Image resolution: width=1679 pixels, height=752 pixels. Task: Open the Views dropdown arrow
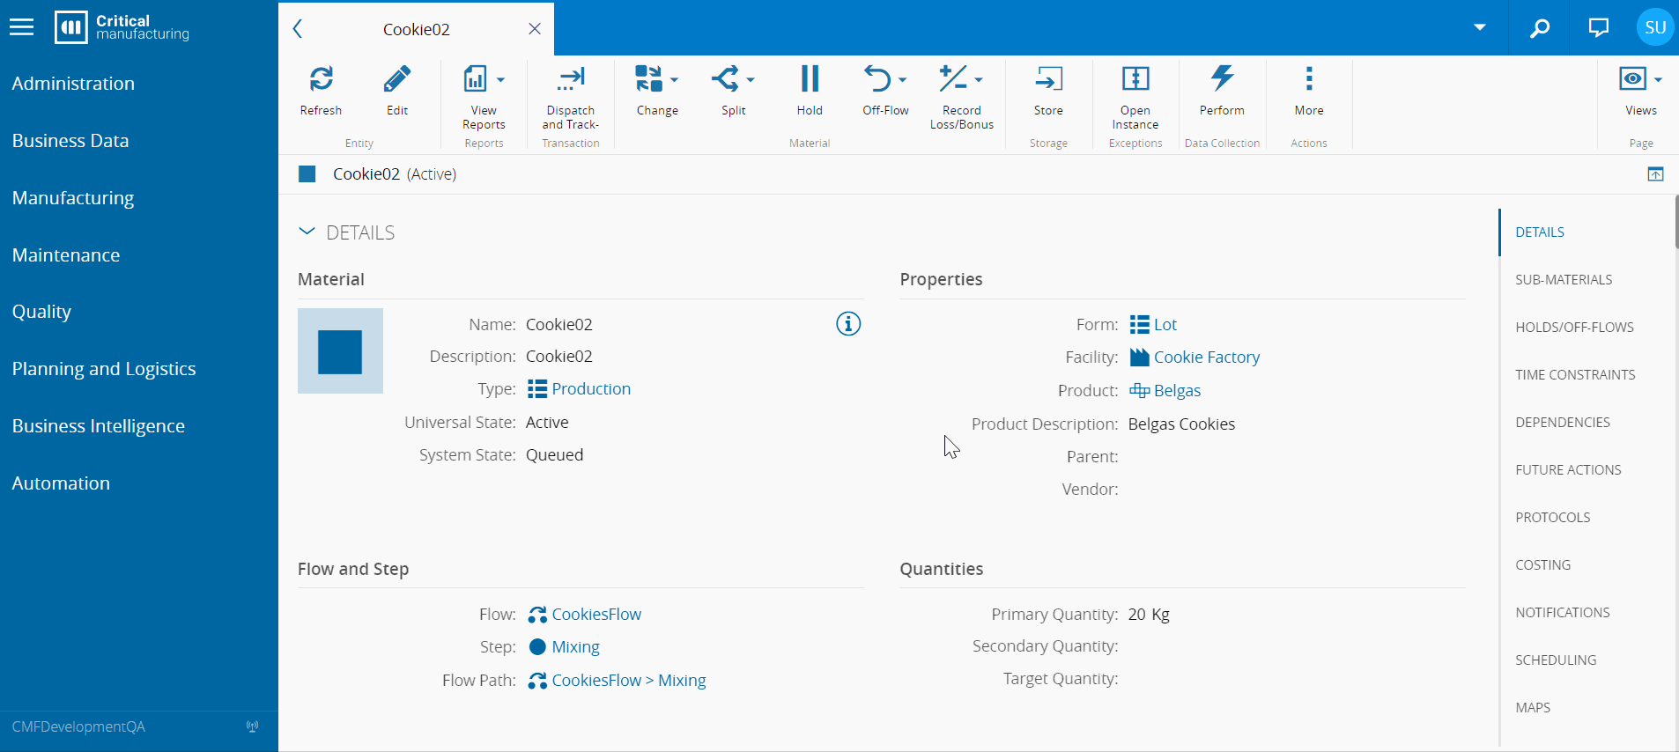coord(1658,80)
